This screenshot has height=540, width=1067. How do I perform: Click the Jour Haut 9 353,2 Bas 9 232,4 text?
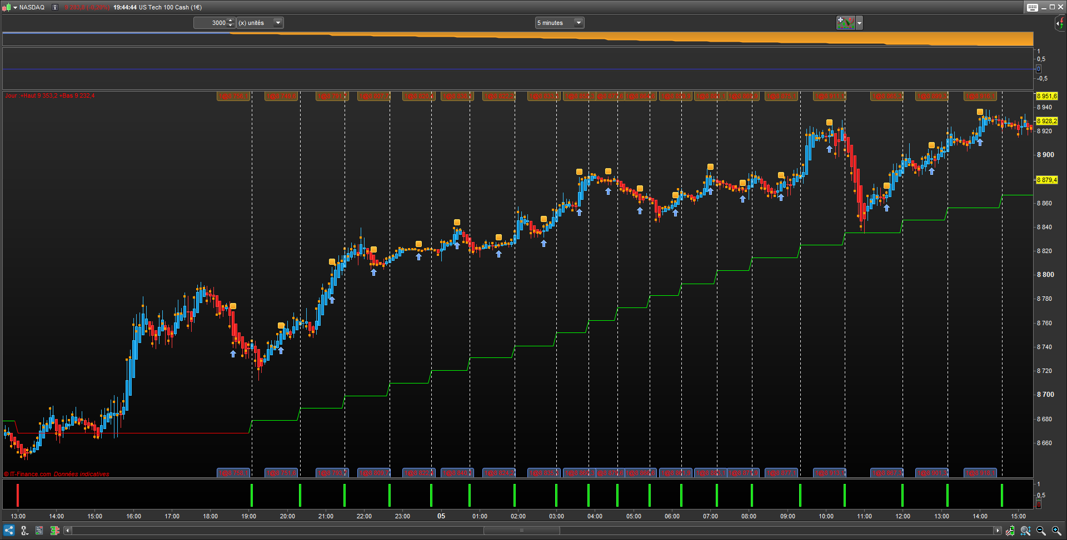pyautogui.click(x=50, y=95)
